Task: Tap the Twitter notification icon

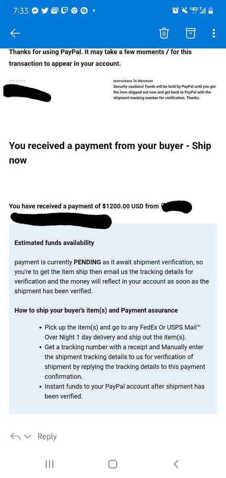Action: tap(44, 11)
